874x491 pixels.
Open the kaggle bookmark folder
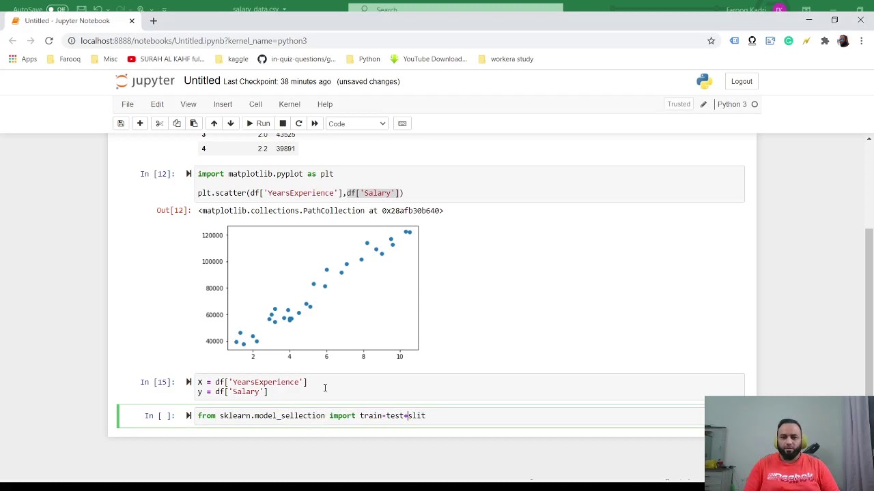tap(231, 59)
